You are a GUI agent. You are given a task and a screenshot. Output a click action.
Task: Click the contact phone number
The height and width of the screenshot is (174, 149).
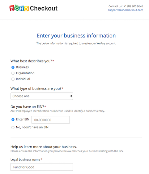133,6
